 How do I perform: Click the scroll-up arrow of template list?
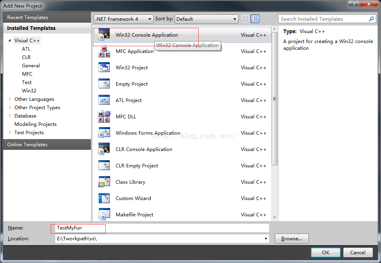(x=274, y=29)
